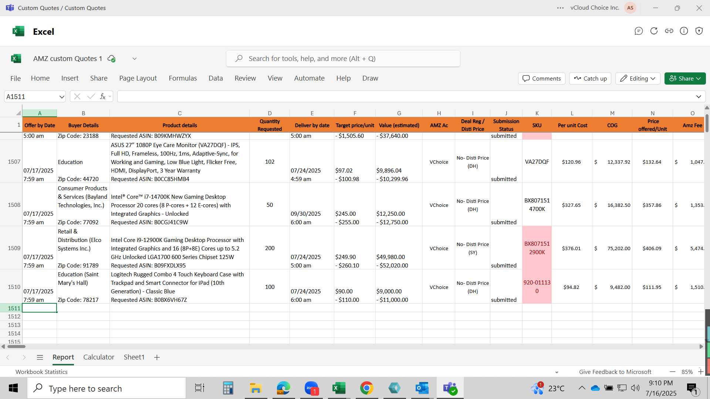Click the search for tools box
The width and height of the screenshot is (710, 399).
point(343,58)
